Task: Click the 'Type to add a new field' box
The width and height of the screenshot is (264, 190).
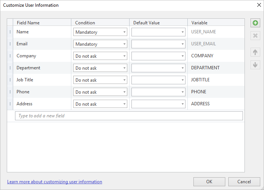Action: (x=129, y=116)
